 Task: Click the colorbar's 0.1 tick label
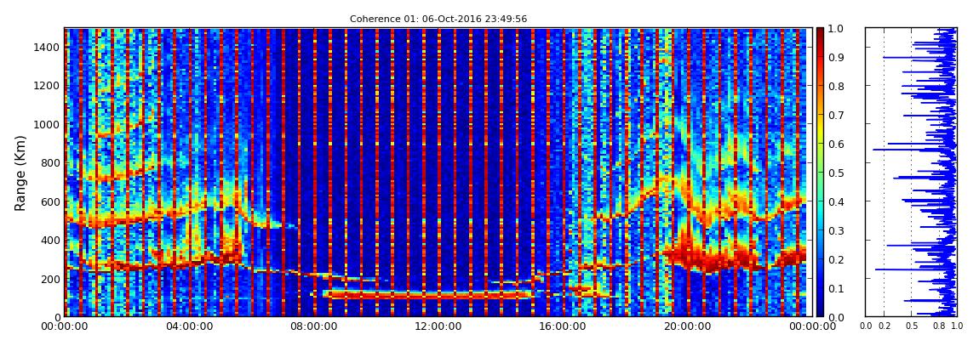tap(837, 289)
